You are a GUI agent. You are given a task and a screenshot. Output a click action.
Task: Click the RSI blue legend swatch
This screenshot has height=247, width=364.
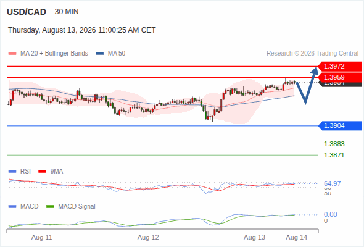[x=12, y=172]
